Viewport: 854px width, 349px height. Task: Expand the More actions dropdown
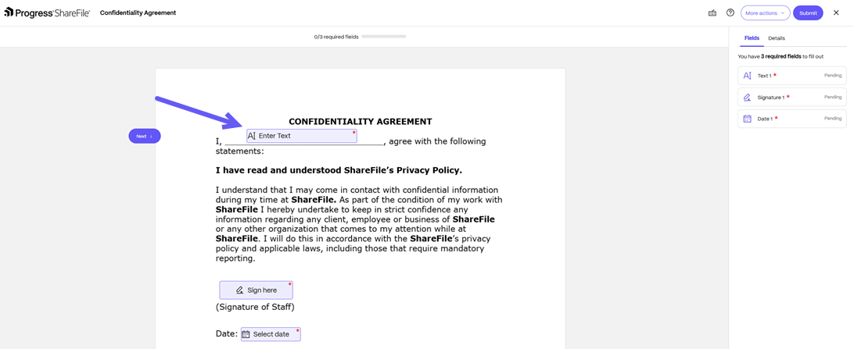click(765, 13)
